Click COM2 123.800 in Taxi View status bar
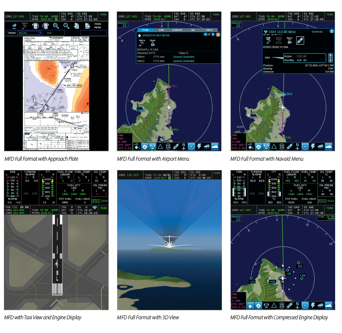This screenshot has height=333, width=342. pyautogui.click(x=15, y=213)
